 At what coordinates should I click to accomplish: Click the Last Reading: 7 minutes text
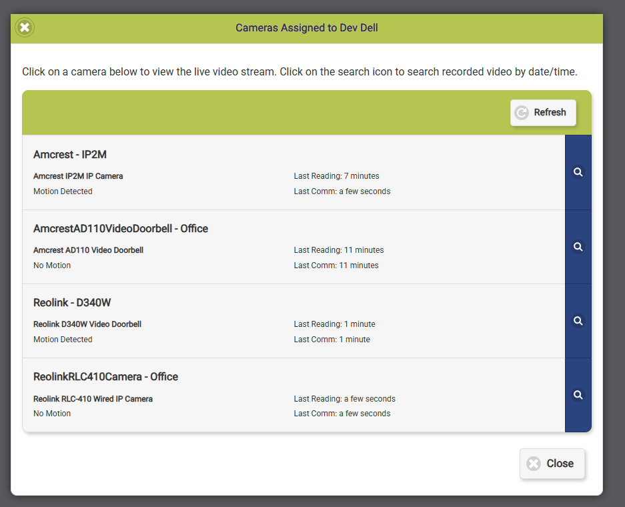pyautogui.click(x=336, y=176)
